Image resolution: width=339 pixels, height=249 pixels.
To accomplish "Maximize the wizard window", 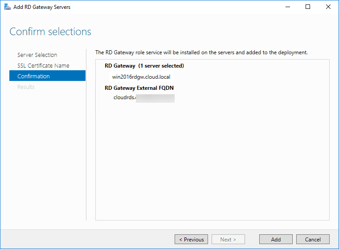I will point(307,7).
